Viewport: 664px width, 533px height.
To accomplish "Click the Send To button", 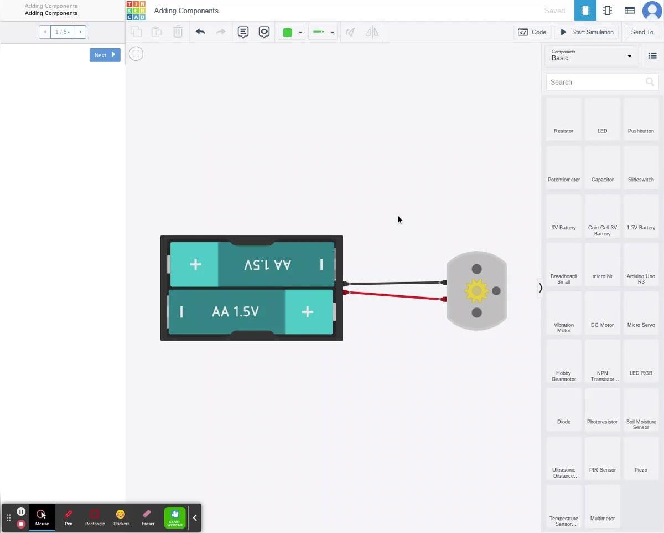I will tap(642, 32).
